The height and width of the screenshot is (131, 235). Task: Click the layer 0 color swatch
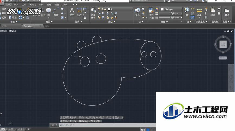[x=109, y=9]
